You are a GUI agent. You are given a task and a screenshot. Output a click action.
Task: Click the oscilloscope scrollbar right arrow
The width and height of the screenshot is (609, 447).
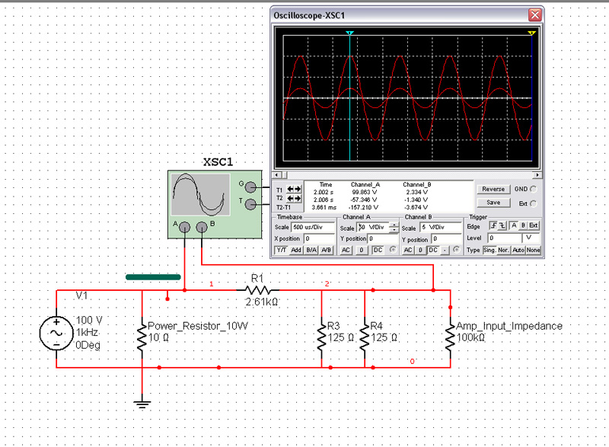coord(537,175)
